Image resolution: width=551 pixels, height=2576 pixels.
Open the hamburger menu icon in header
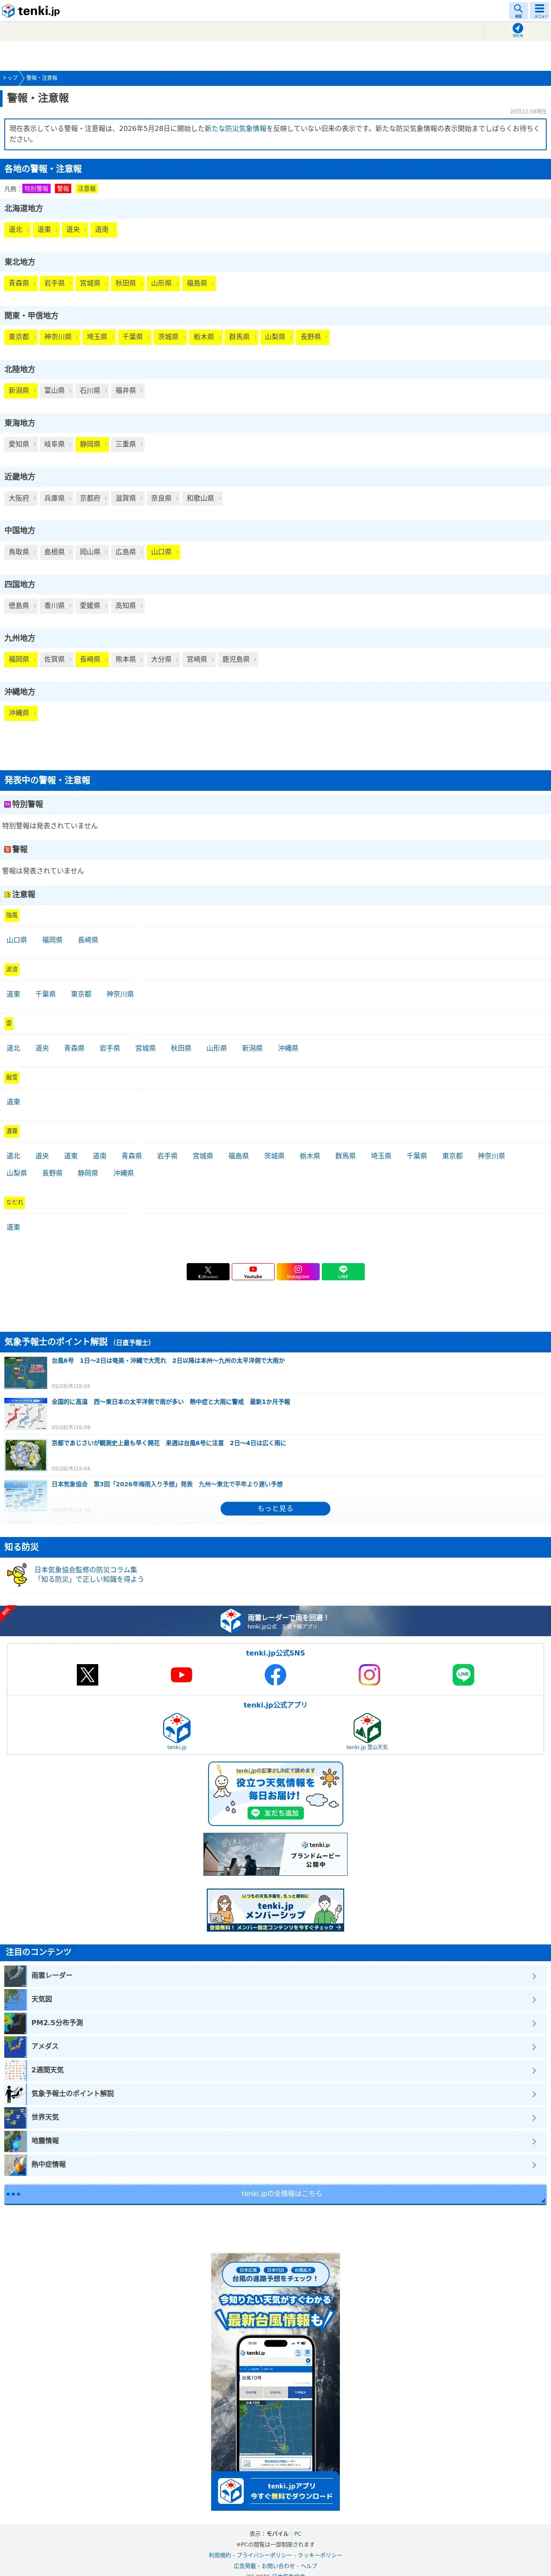tap(540, 10)
